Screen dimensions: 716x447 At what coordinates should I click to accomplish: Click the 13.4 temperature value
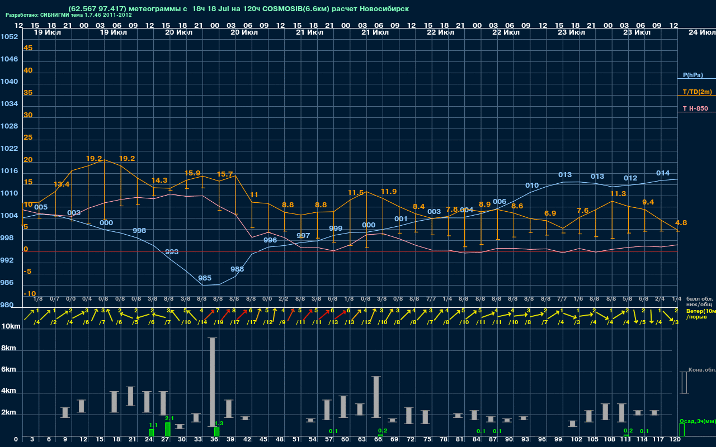62,184
